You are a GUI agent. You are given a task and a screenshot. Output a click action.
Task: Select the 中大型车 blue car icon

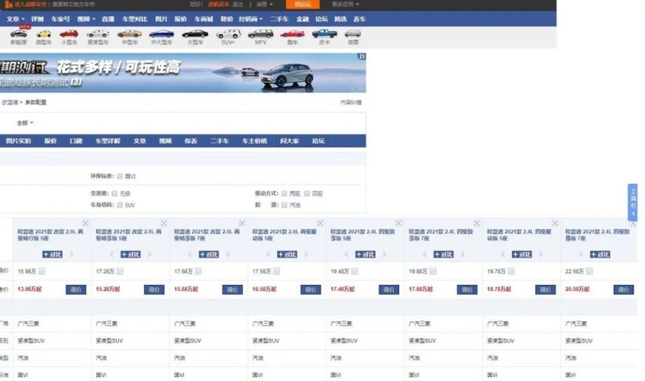[161, 34]
